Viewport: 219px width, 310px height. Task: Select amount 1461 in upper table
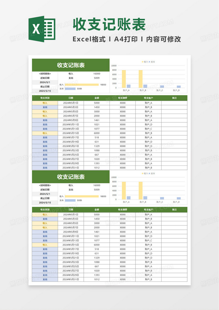click(x=97, y=120)
